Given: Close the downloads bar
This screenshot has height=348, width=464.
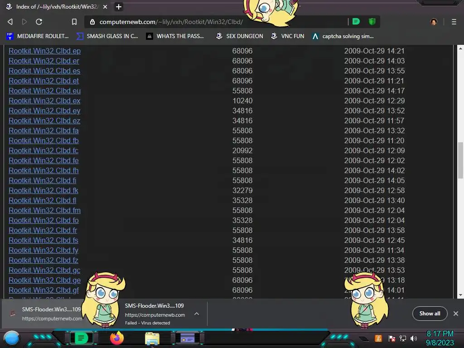Looking at the screenshot, I should (x=456, y=314).
